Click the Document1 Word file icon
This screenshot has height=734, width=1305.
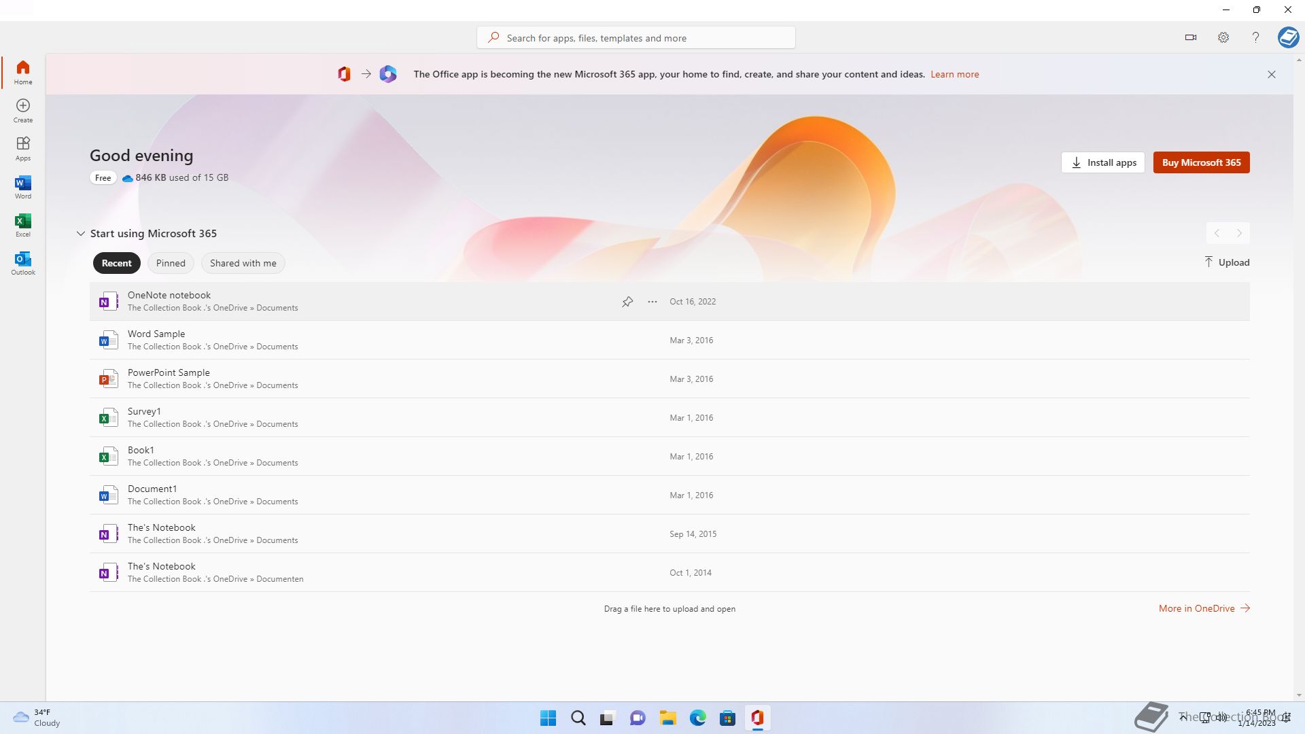(x=107, y=495)
